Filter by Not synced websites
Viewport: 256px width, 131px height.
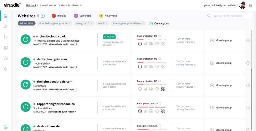point(108,16)
